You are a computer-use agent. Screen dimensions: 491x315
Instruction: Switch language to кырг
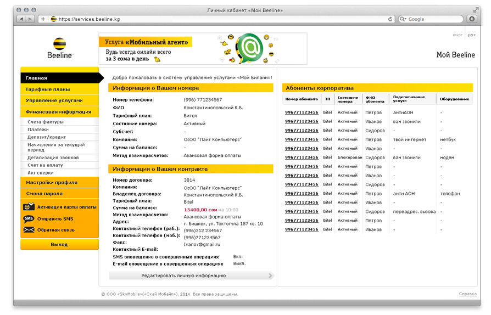[x=457, y=35]
